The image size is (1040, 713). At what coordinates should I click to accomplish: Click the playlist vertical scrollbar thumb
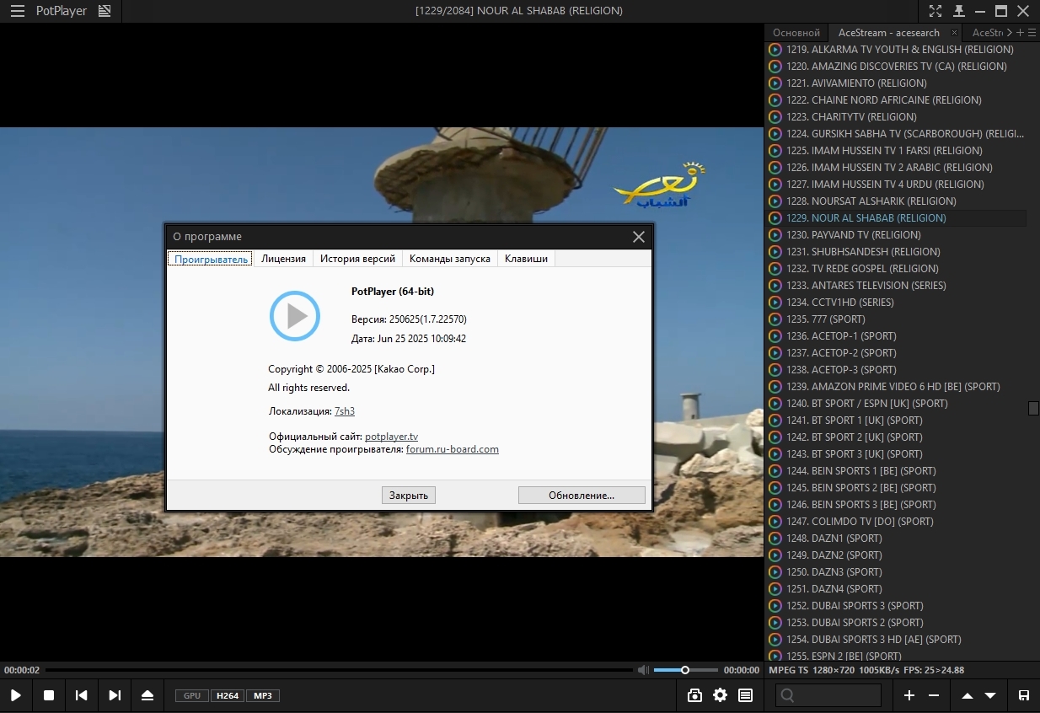coord(1034,409)
